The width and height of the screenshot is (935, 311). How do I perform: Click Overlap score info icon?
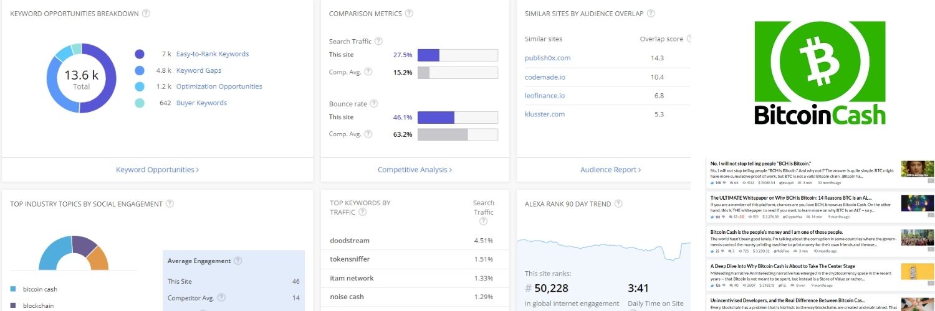click(x=689, y=39)
